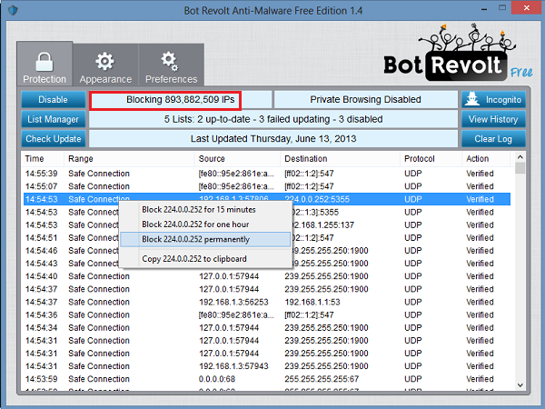Click the source 192.168.1.3:57943
This screenshot has width=545, height=409.
(233, 366)
